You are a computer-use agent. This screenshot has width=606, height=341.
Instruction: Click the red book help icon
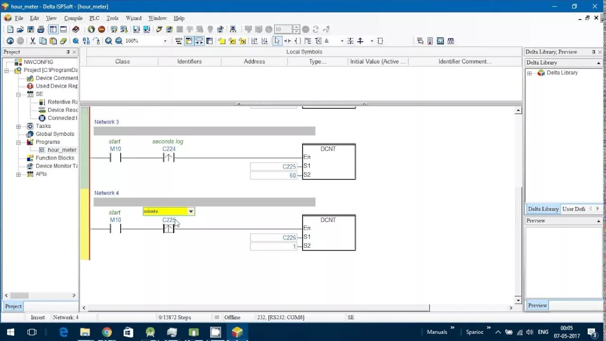click(76, 29)
